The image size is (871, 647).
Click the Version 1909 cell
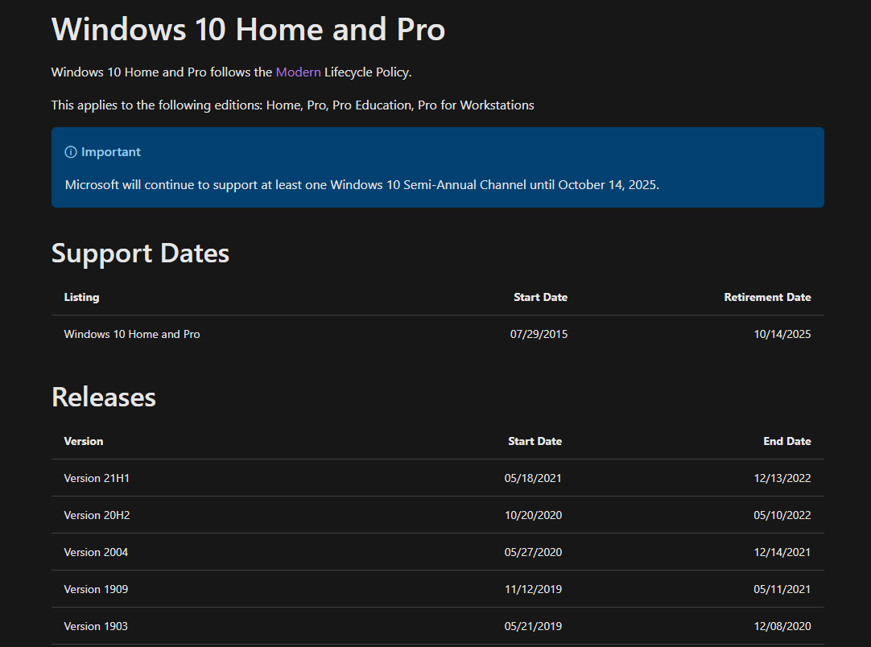click(96, 589)
